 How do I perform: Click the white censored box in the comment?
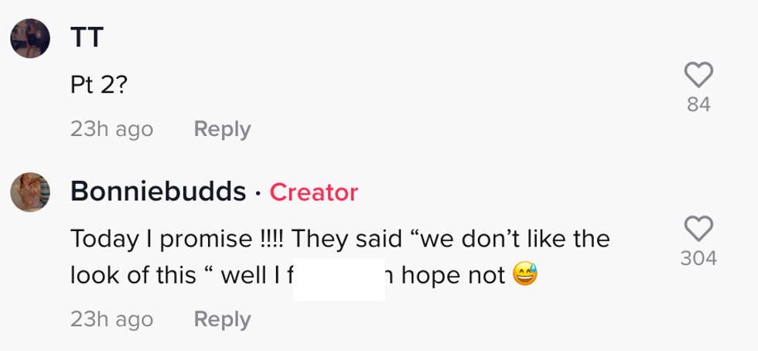(340, 274)
